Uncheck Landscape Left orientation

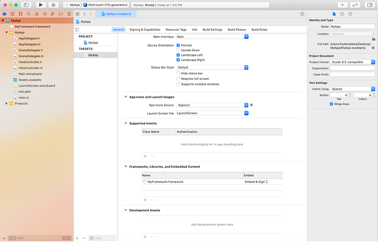pyautogui.click(x=178, y=55)
